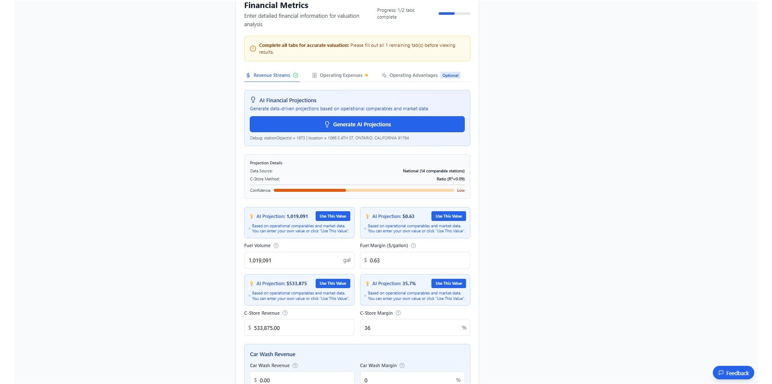Image resolution: width=772 pixels, height=384 pixels.
Task: Apply the 35.7% AI projection value
Action: tap(448, 283)
